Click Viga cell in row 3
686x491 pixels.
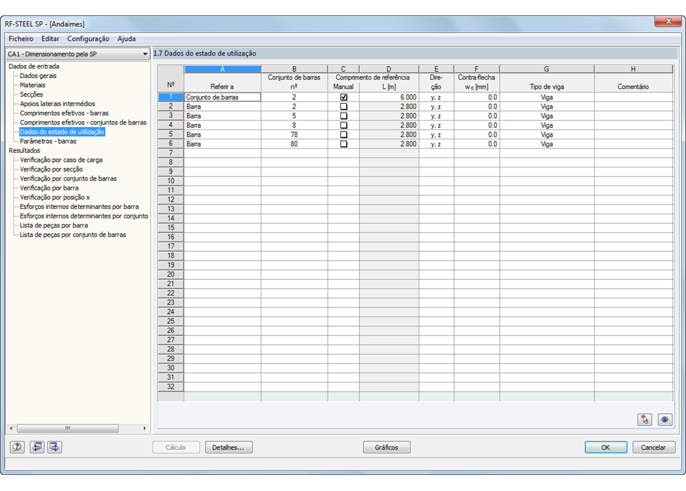(547, 116)
